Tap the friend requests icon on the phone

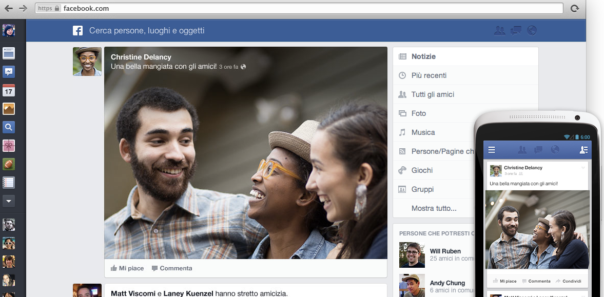pos(522,150)
